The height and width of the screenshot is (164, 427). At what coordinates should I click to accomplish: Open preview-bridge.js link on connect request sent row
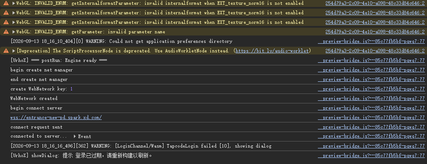click(x=371, y=127)
